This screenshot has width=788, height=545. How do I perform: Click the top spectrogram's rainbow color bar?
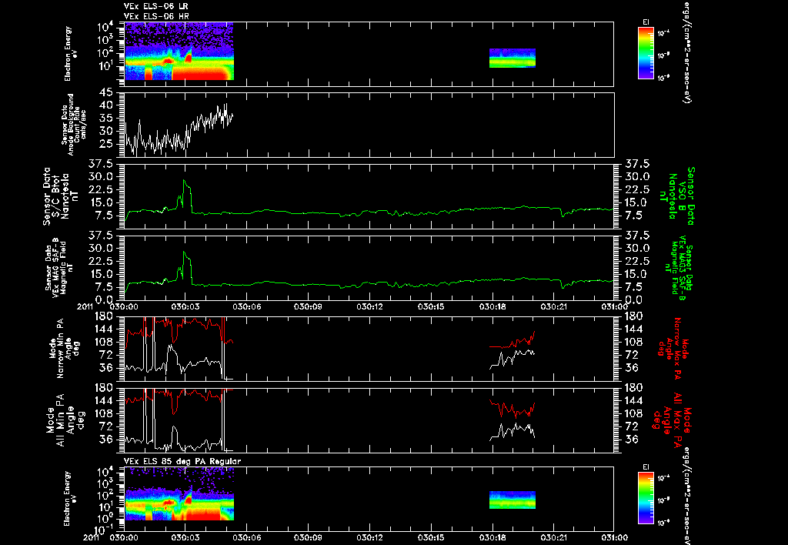tap(646, 53)
